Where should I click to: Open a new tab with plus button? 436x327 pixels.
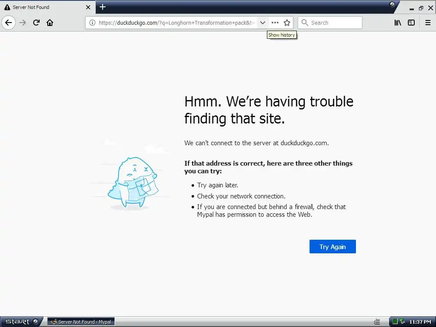[x=103, y=7]
